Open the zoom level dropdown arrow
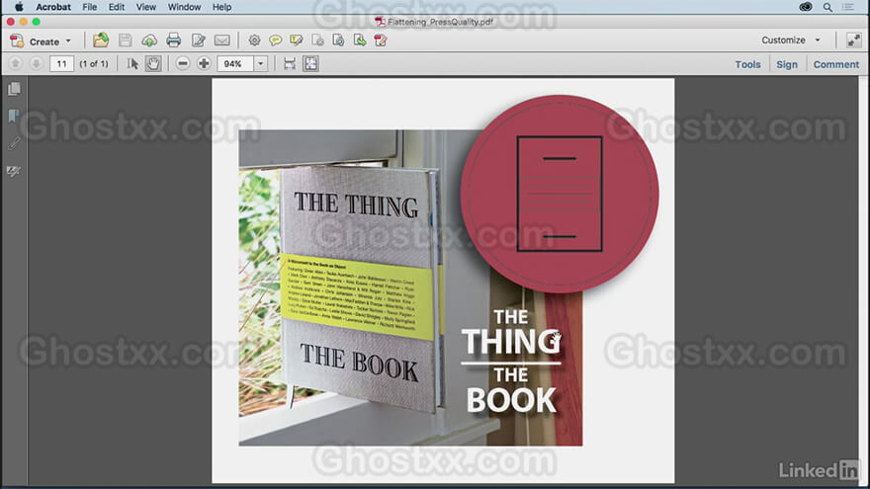Viewport: 870px width, 489px height. [260, 64]
